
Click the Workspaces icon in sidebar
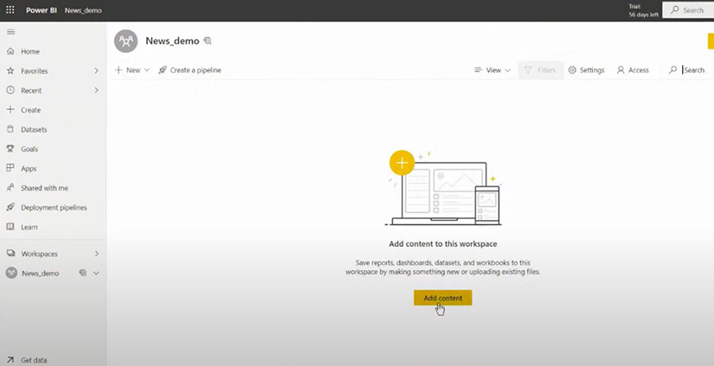10,254
